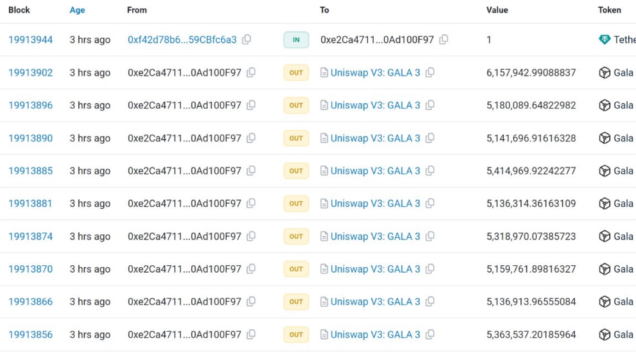Click the IN badge in first row
636x357 pixels.
296,40
